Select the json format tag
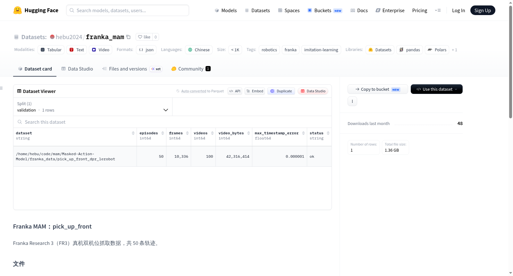513x276 pixels. click(146, 50)
